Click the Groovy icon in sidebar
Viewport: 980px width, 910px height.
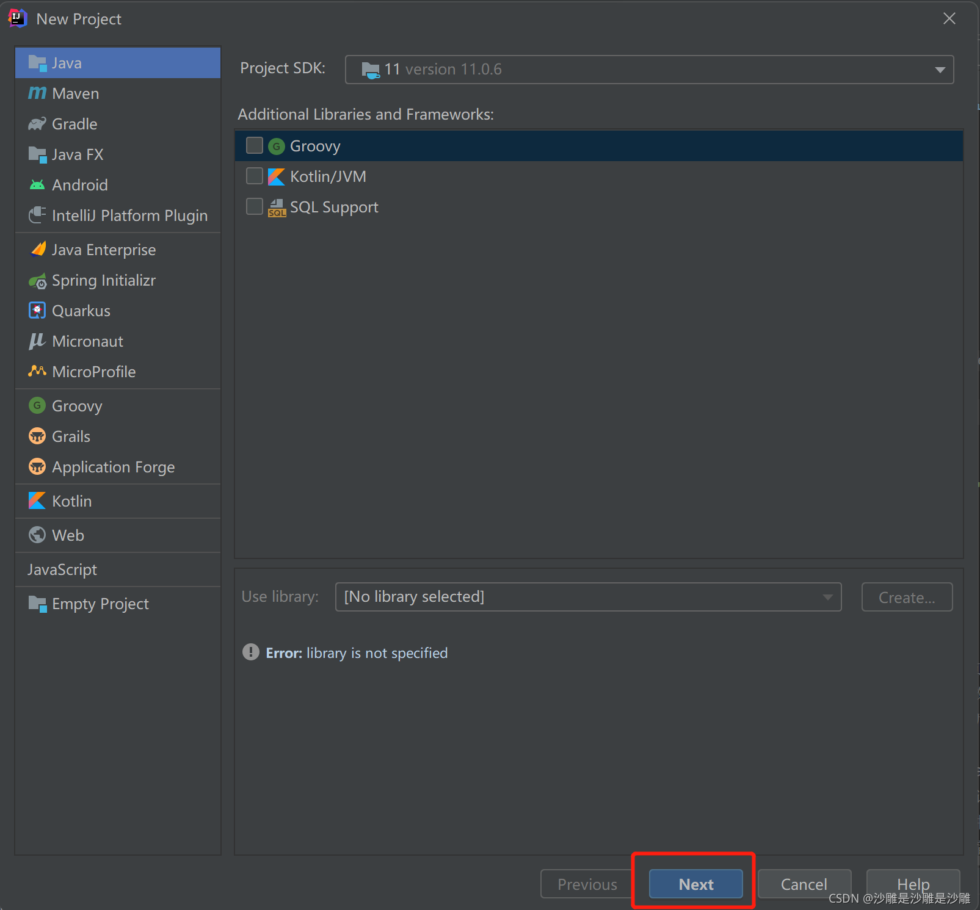click(x=37, y=405)
